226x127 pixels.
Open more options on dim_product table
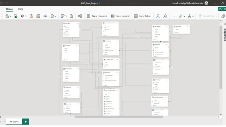168,26
